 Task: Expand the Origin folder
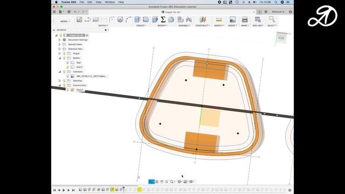point(60,53)
